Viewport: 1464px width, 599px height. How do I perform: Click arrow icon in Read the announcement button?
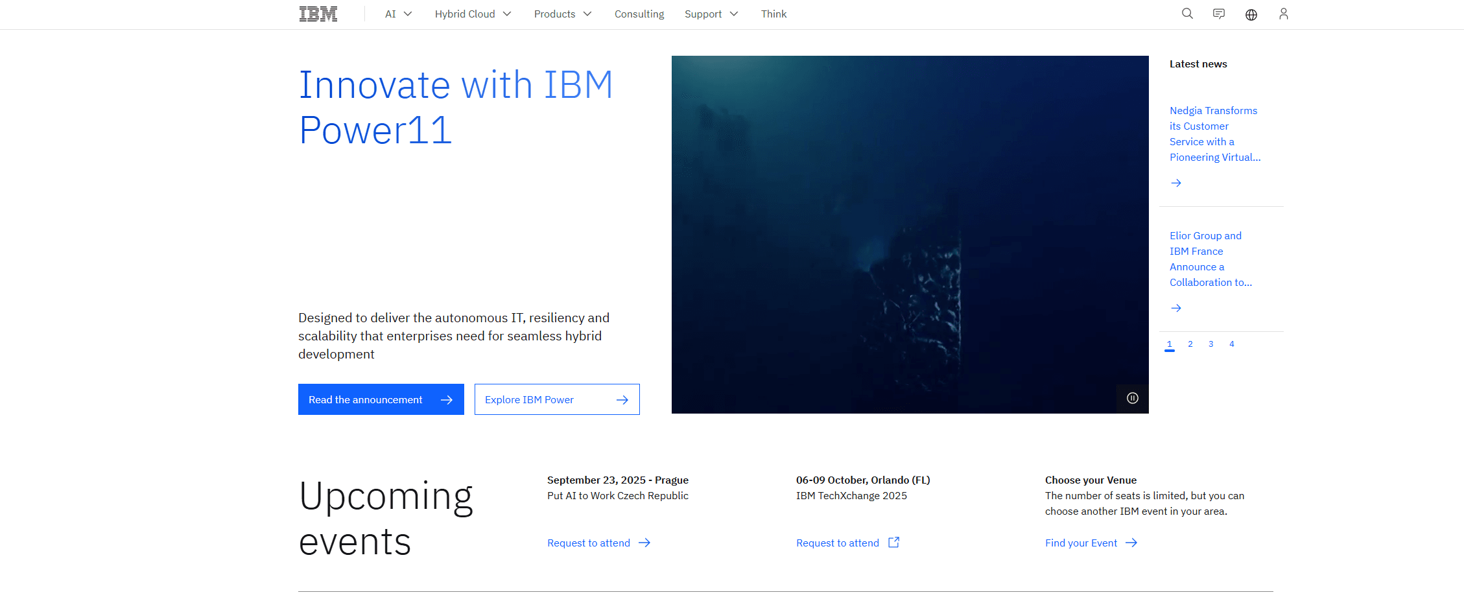point(447,400)
